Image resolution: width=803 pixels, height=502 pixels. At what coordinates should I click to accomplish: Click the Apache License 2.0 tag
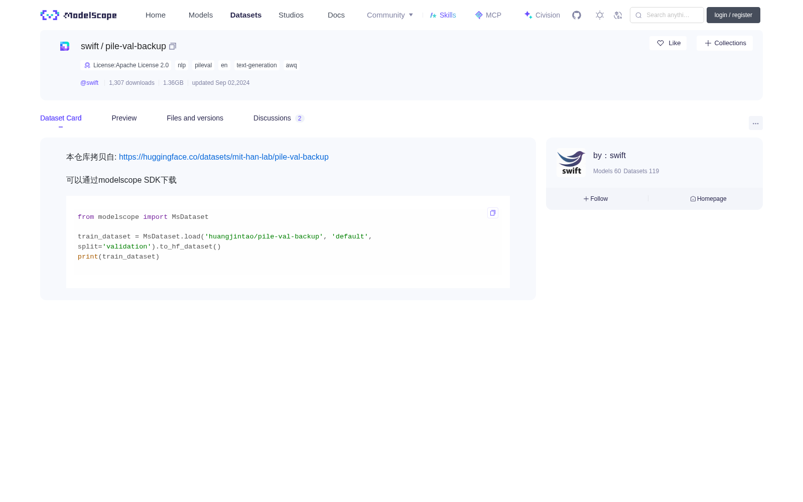coord(126,65)
